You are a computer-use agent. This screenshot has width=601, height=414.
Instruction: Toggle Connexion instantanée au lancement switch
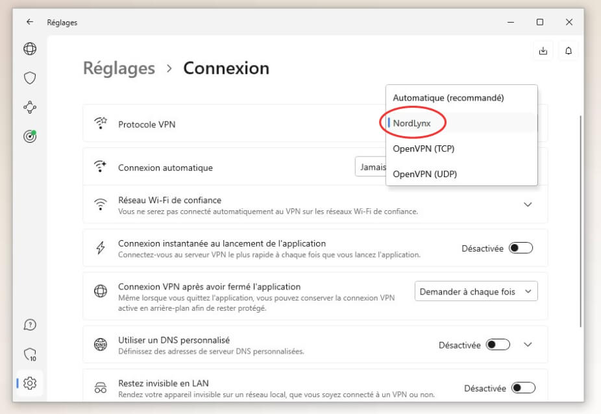pyautogui.click(x=521, y=248)
